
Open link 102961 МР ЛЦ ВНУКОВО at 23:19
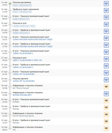pyautogui.click(x=24, y=81)
